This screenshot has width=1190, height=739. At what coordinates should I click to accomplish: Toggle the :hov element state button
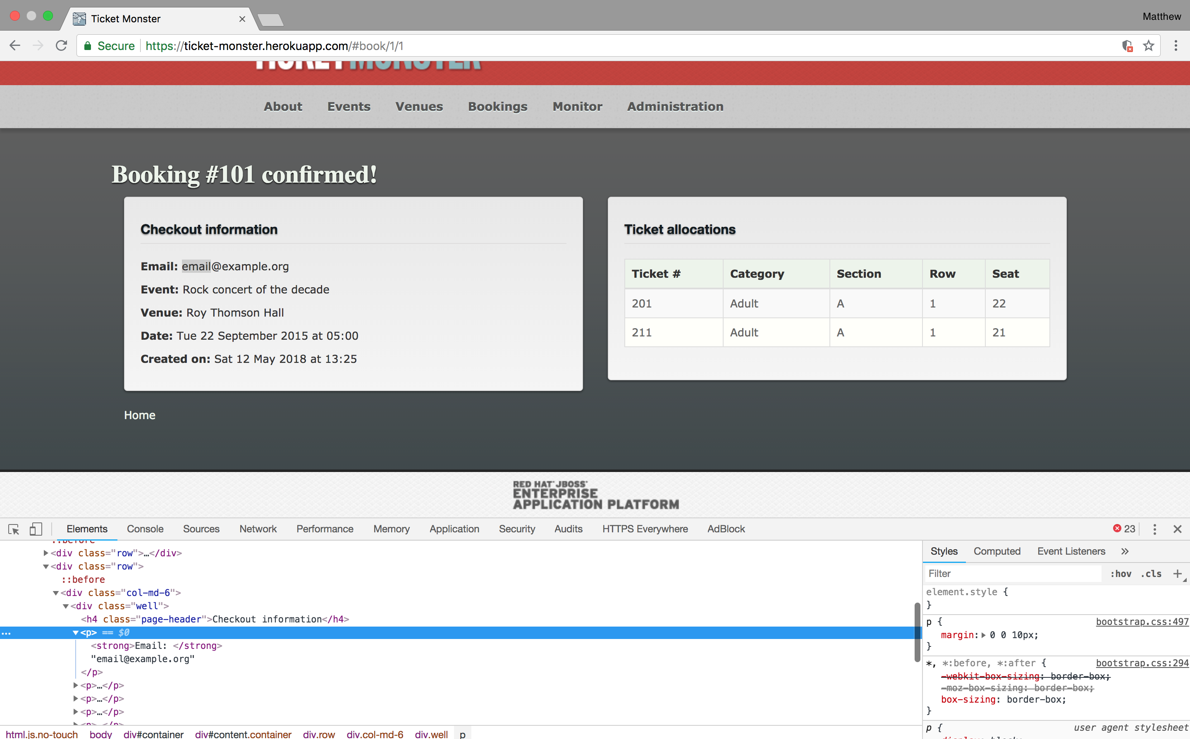point(1121,573)
